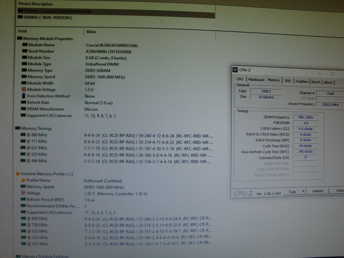
Task: Click the Module Type chip icon
Action: pyautogui.click(x=24, y=64)
